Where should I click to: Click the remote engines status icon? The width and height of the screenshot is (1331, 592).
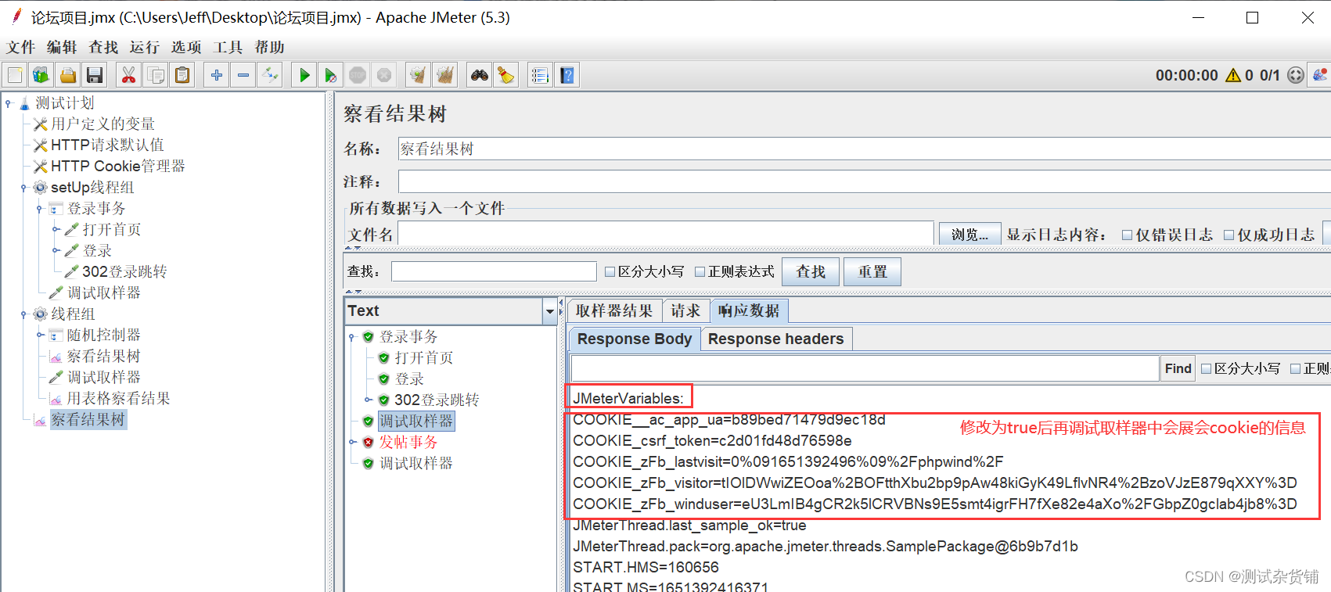1296,75
